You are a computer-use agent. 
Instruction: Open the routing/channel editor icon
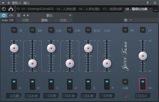pos(11,9)
